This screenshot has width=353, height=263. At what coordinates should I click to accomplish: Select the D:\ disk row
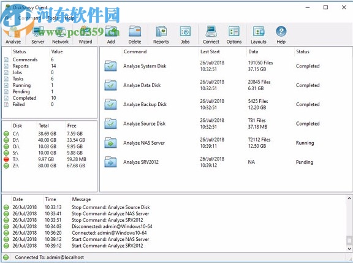tap(50, 140)
